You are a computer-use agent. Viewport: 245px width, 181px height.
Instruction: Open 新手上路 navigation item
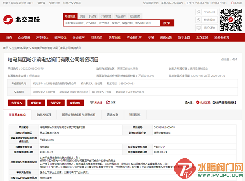click(x=184, y=38)
